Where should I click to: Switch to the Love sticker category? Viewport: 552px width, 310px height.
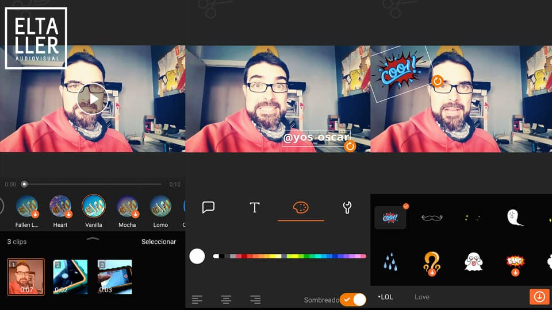point(421,297)
